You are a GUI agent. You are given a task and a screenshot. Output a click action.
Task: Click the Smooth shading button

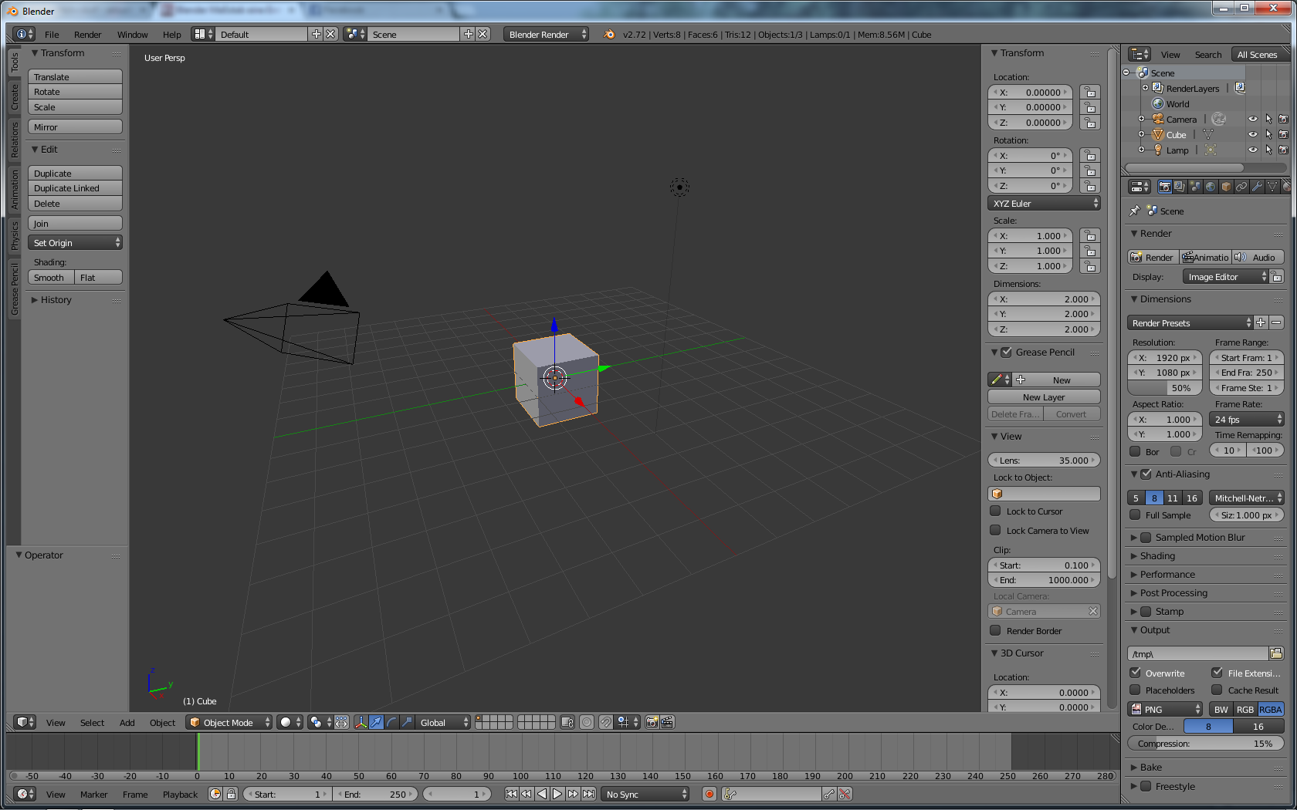51,278
